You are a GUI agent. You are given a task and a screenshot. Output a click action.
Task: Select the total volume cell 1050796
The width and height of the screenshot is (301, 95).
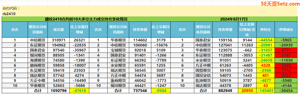tap(58, 90)
